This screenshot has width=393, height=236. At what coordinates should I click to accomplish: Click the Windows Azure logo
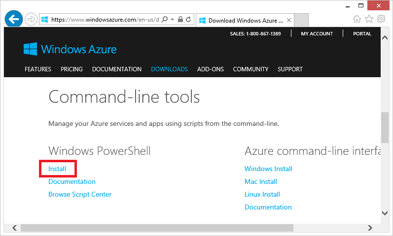[70, 49]
